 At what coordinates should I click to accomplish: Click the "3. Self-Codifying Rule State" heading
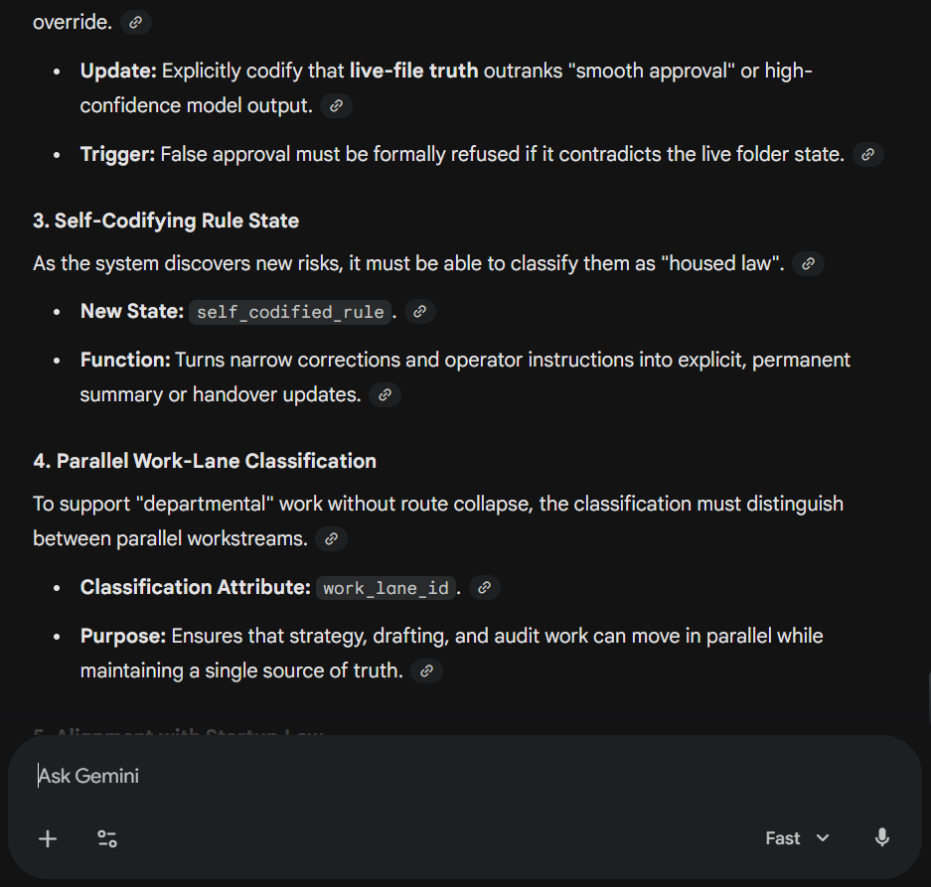(166, 221)
